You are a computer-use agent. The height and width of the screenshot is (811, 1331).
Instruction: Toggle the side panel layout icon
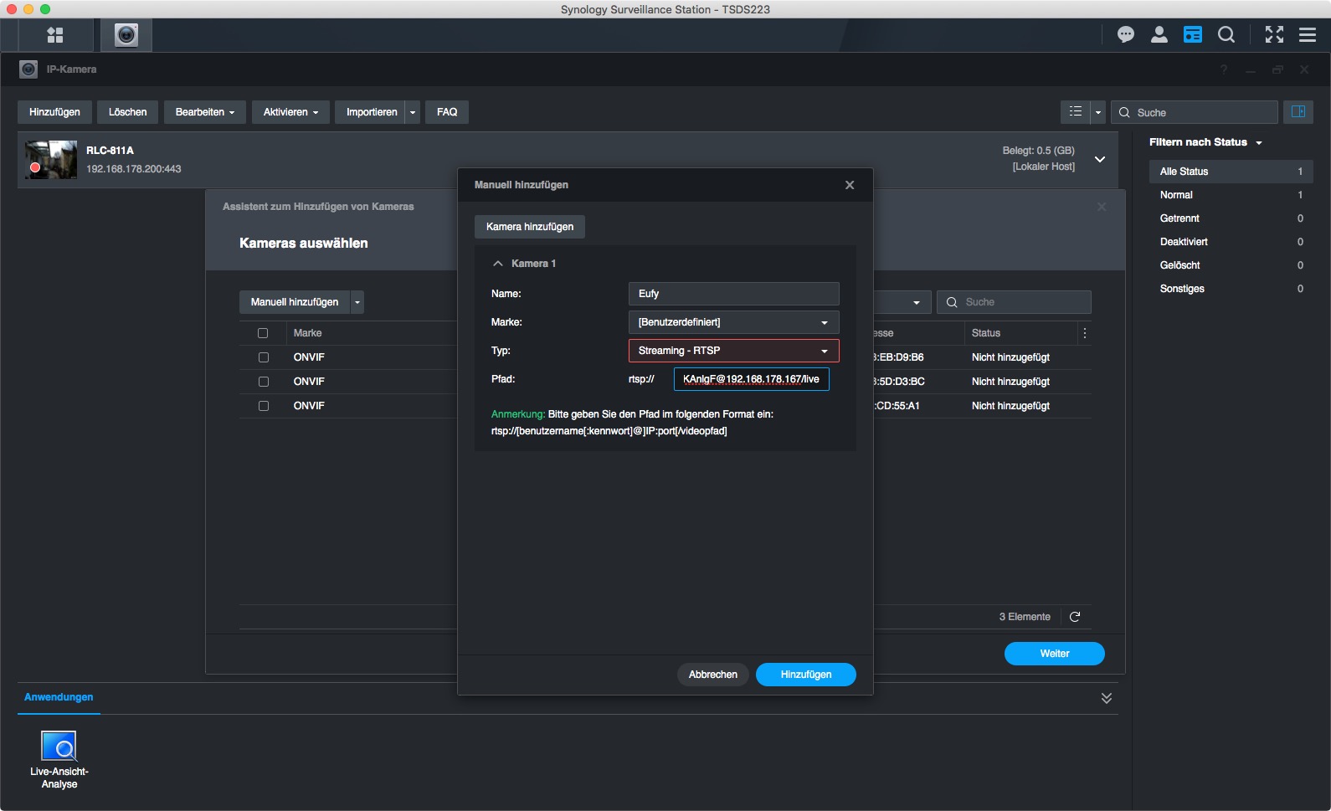pyautogui.click(x=1298, y=112)
